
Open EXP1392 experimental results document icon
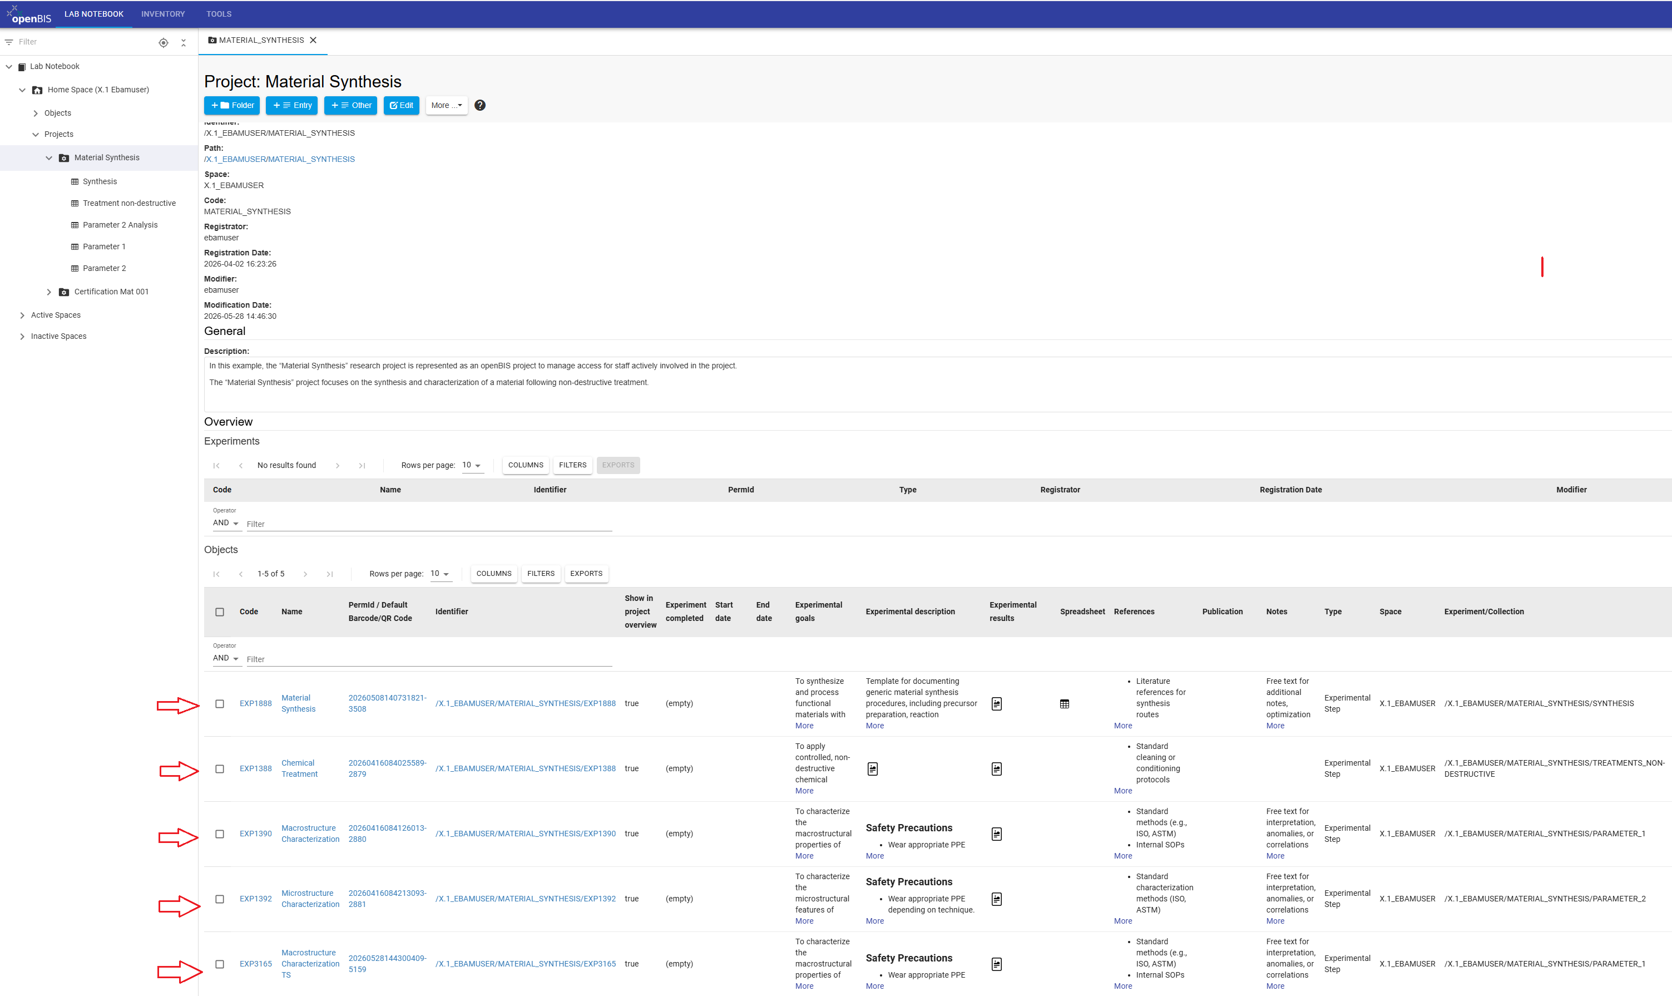click(996, 899)
